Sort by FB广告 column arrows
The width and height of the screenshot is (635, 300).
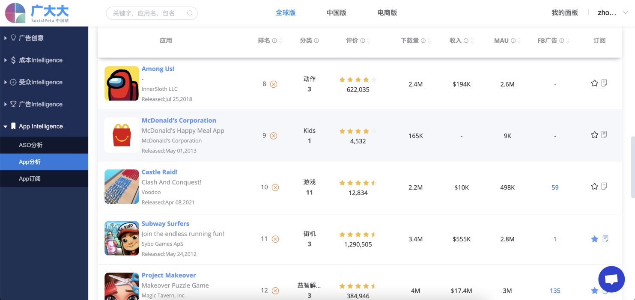click(568, 41)
